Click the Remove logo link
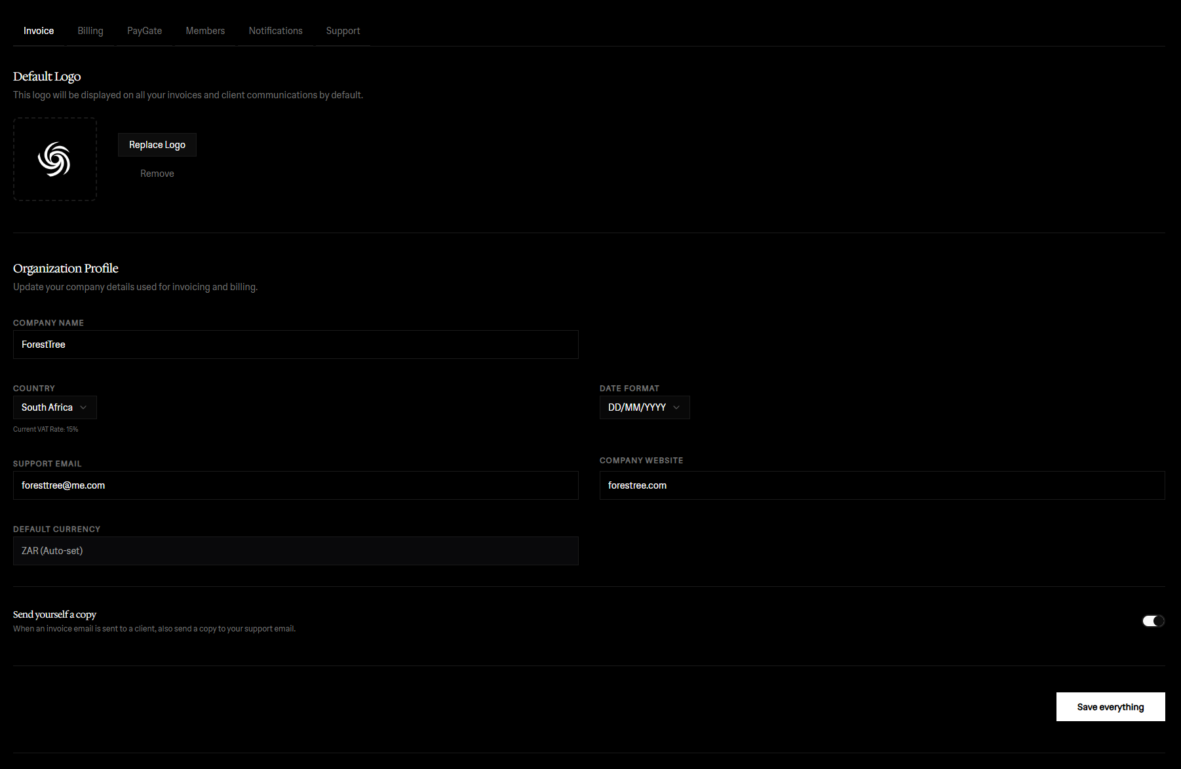 coord(157,174)
